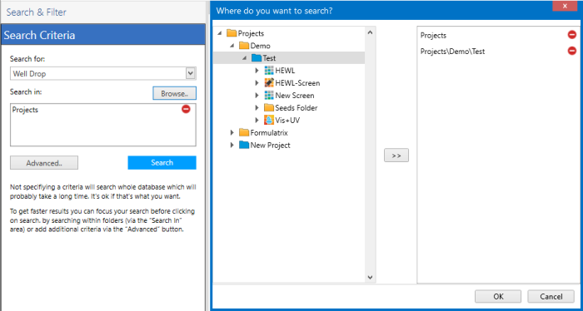Click the Demo folder icon
Image resolution: width=583 pixels, height=311 pixels.
click(x=244, y=46)
